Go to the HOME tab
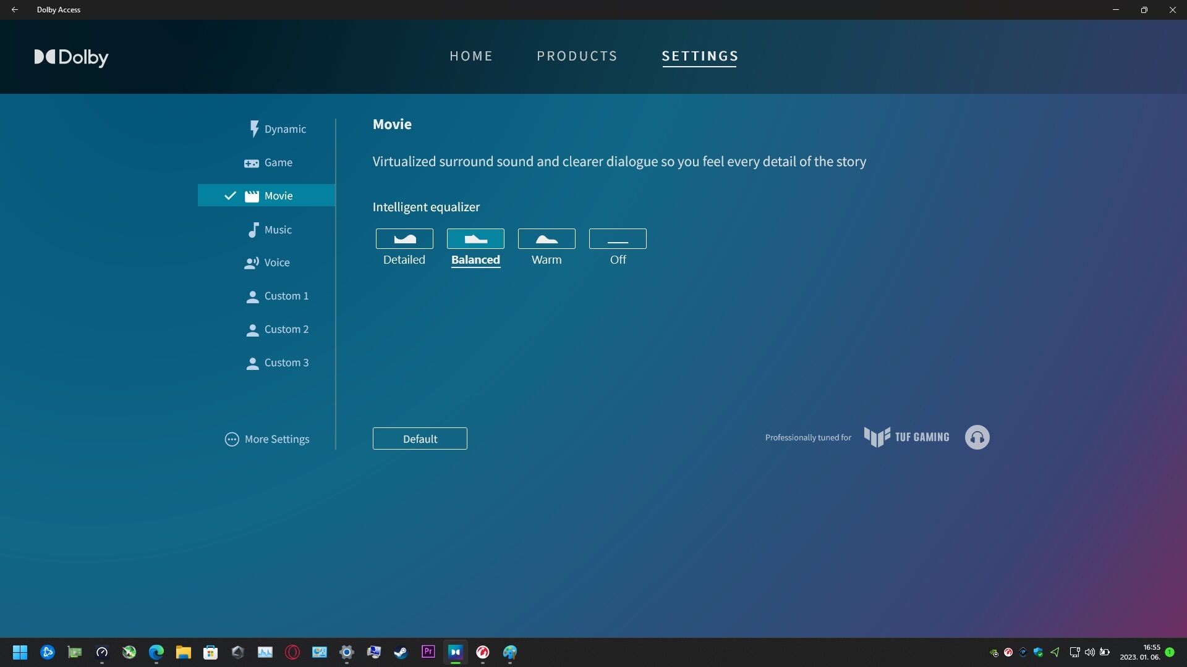This screenshot has height=667, width=1187. point(471,56)
